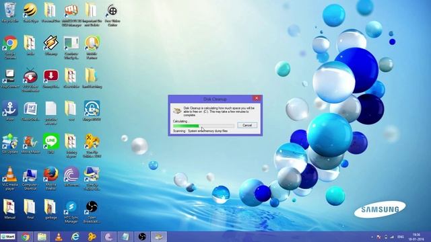The height and width of the screenshot is (242, 431).
Task: Open the green LINE app shortcut
Action: 51,143
